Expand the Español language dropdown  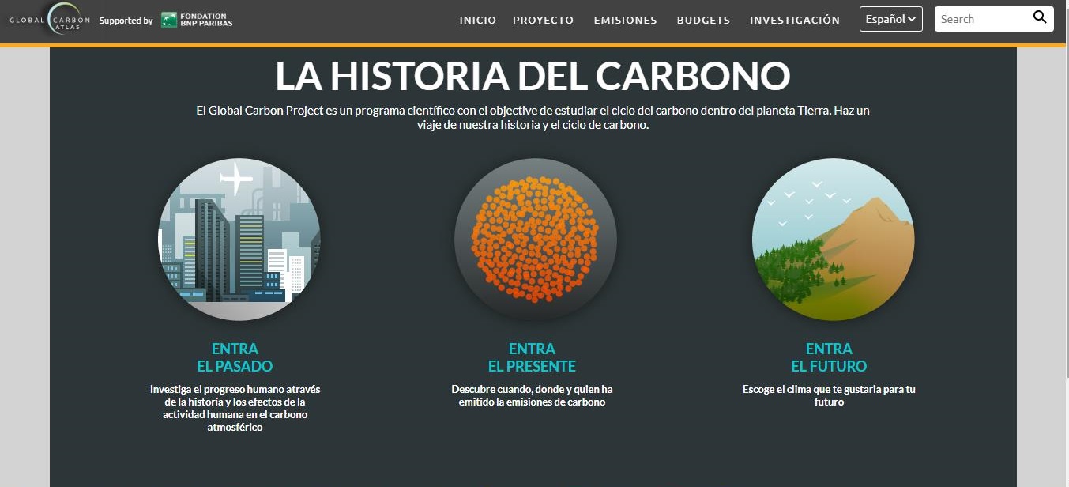[890, 19]
